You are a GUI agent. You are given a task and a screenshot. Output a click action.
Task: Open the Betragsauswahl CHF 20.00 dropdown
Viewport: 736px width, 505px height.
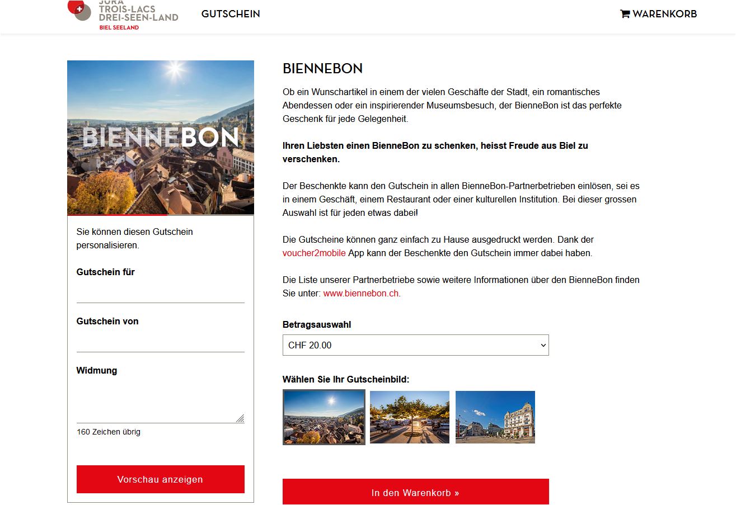(415, 345)
